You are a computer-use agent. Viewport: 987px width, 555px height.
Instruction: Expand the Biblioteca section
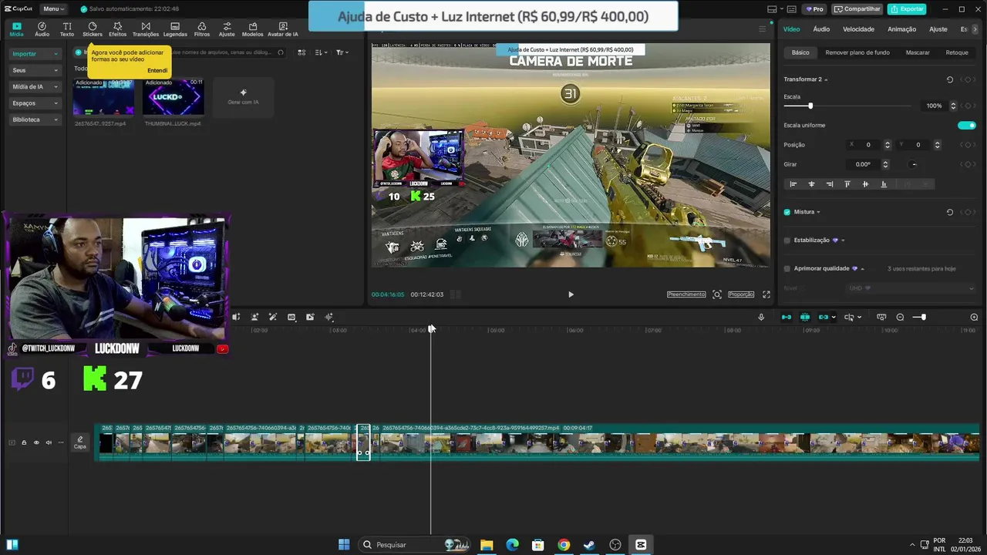tap(35, 119)
